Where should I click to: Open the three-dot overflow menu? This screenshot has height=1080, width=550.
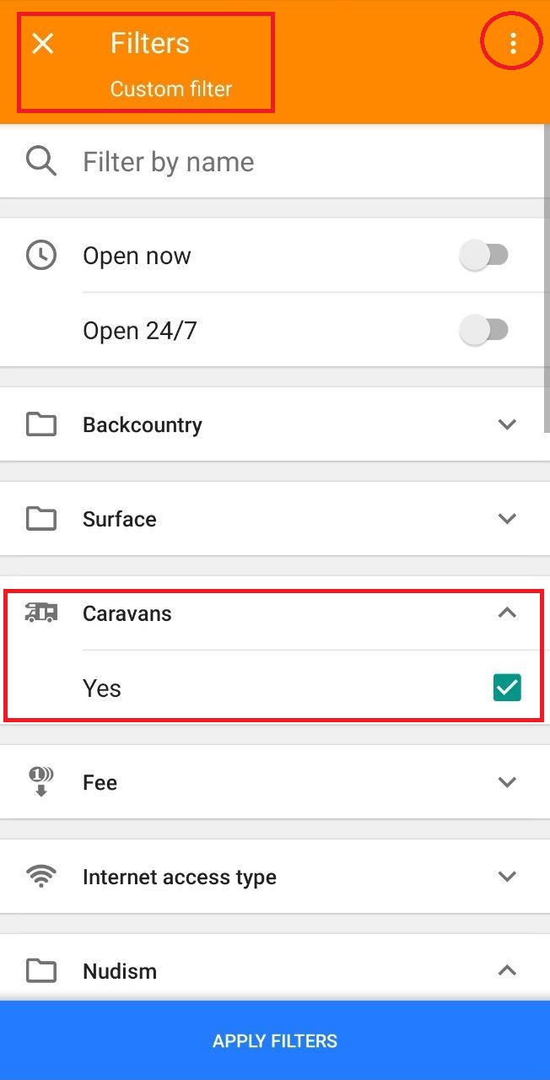(512, 43)
